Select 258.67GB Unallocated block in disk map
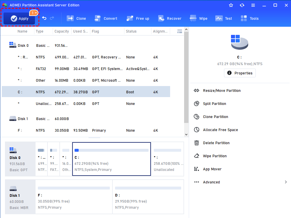291x218 pixels. [x=167, y=159]
